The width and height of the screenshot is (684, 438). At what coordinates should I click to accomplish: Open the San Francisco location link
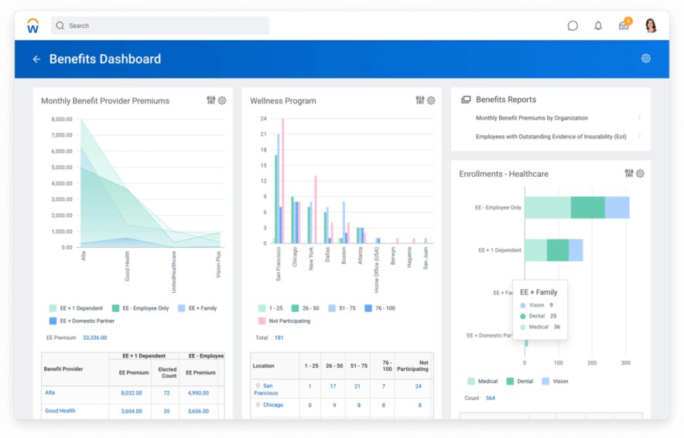point(266,389)
